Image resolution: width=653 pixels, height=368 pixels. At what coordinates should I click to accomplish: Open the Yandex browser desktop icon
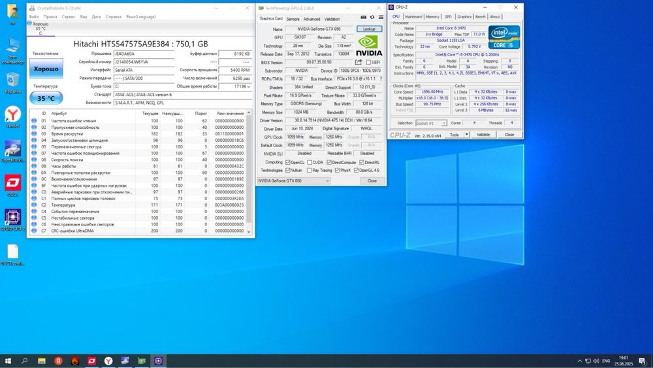[12, 117]
